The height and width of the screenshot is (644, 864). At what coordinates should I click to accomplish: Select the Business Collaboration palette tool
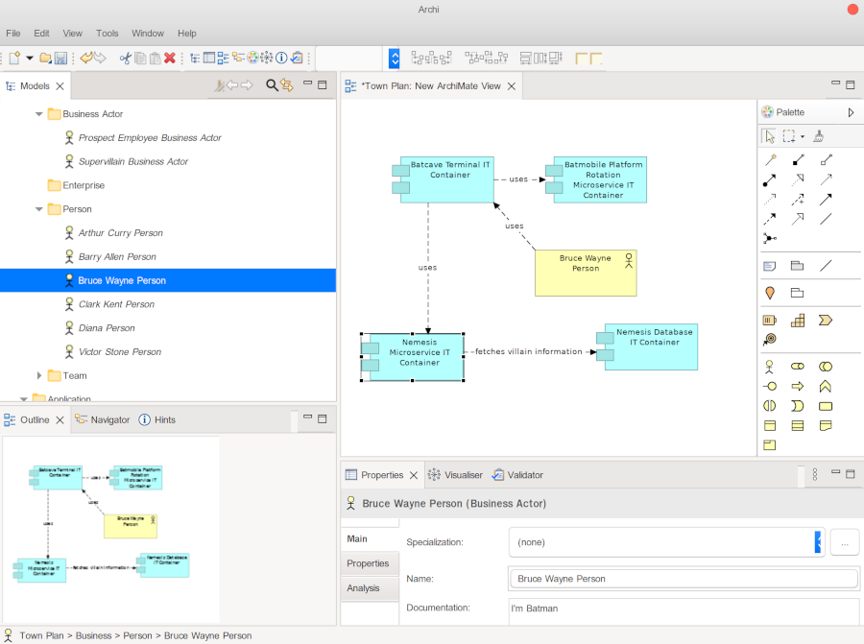click(x=826, y=367)
